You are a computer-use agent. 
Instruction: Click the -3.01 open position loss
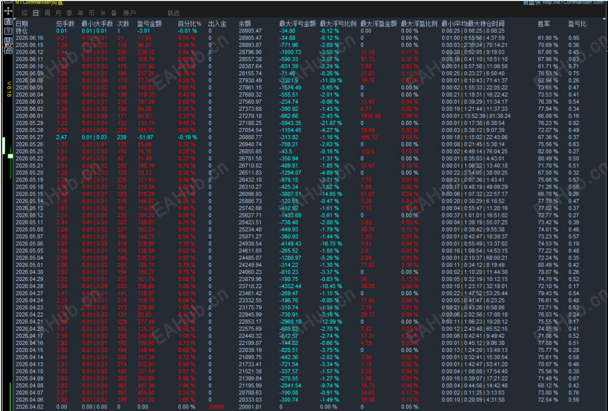click(143, 31)
